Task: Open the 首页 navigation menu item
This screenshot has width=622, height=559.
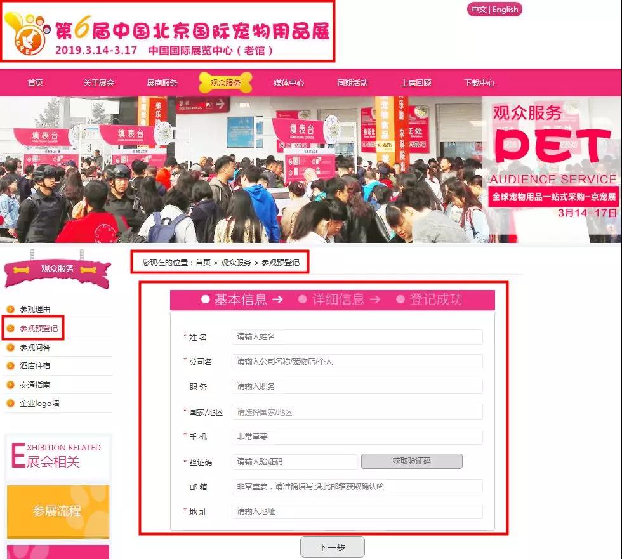Action: [x=36, y=83]
